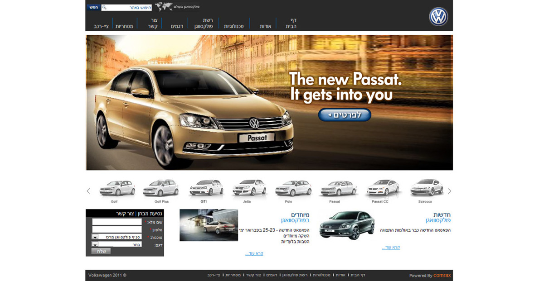Focus the שם מלא full name field

(x=117, y=222)
